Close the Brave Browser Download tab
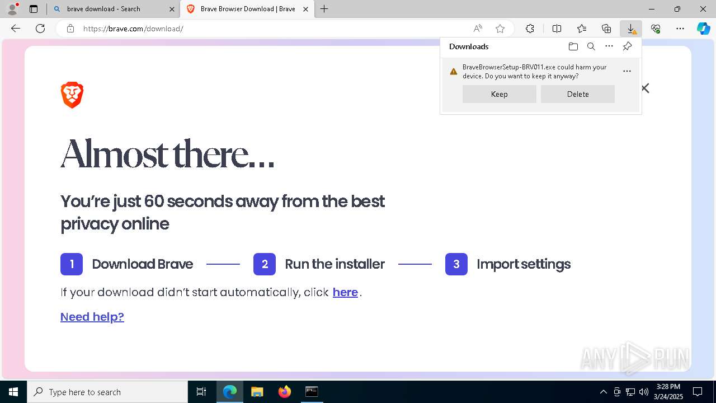 [305, 9]
